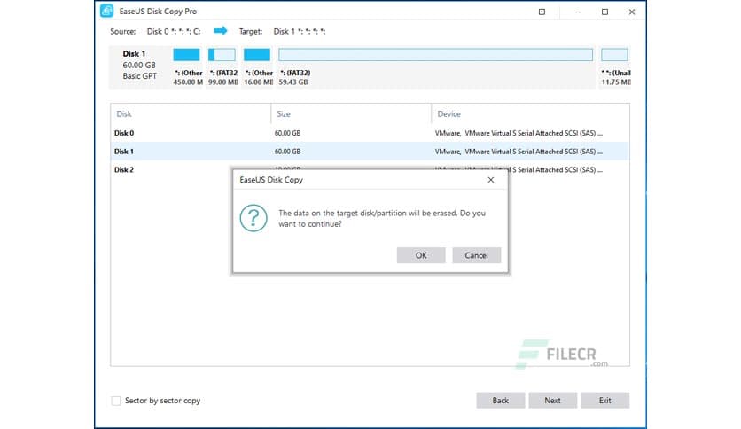This screenshot has width=741, height=429.
Task: Click the Device column header
Action: (x=530, y=113)
